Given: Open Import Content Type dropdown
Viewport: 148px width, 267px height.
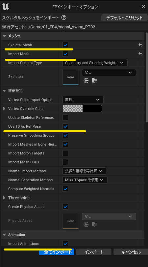Looking at the screenshot, I should pyautogui.click(x=95, y=63).
